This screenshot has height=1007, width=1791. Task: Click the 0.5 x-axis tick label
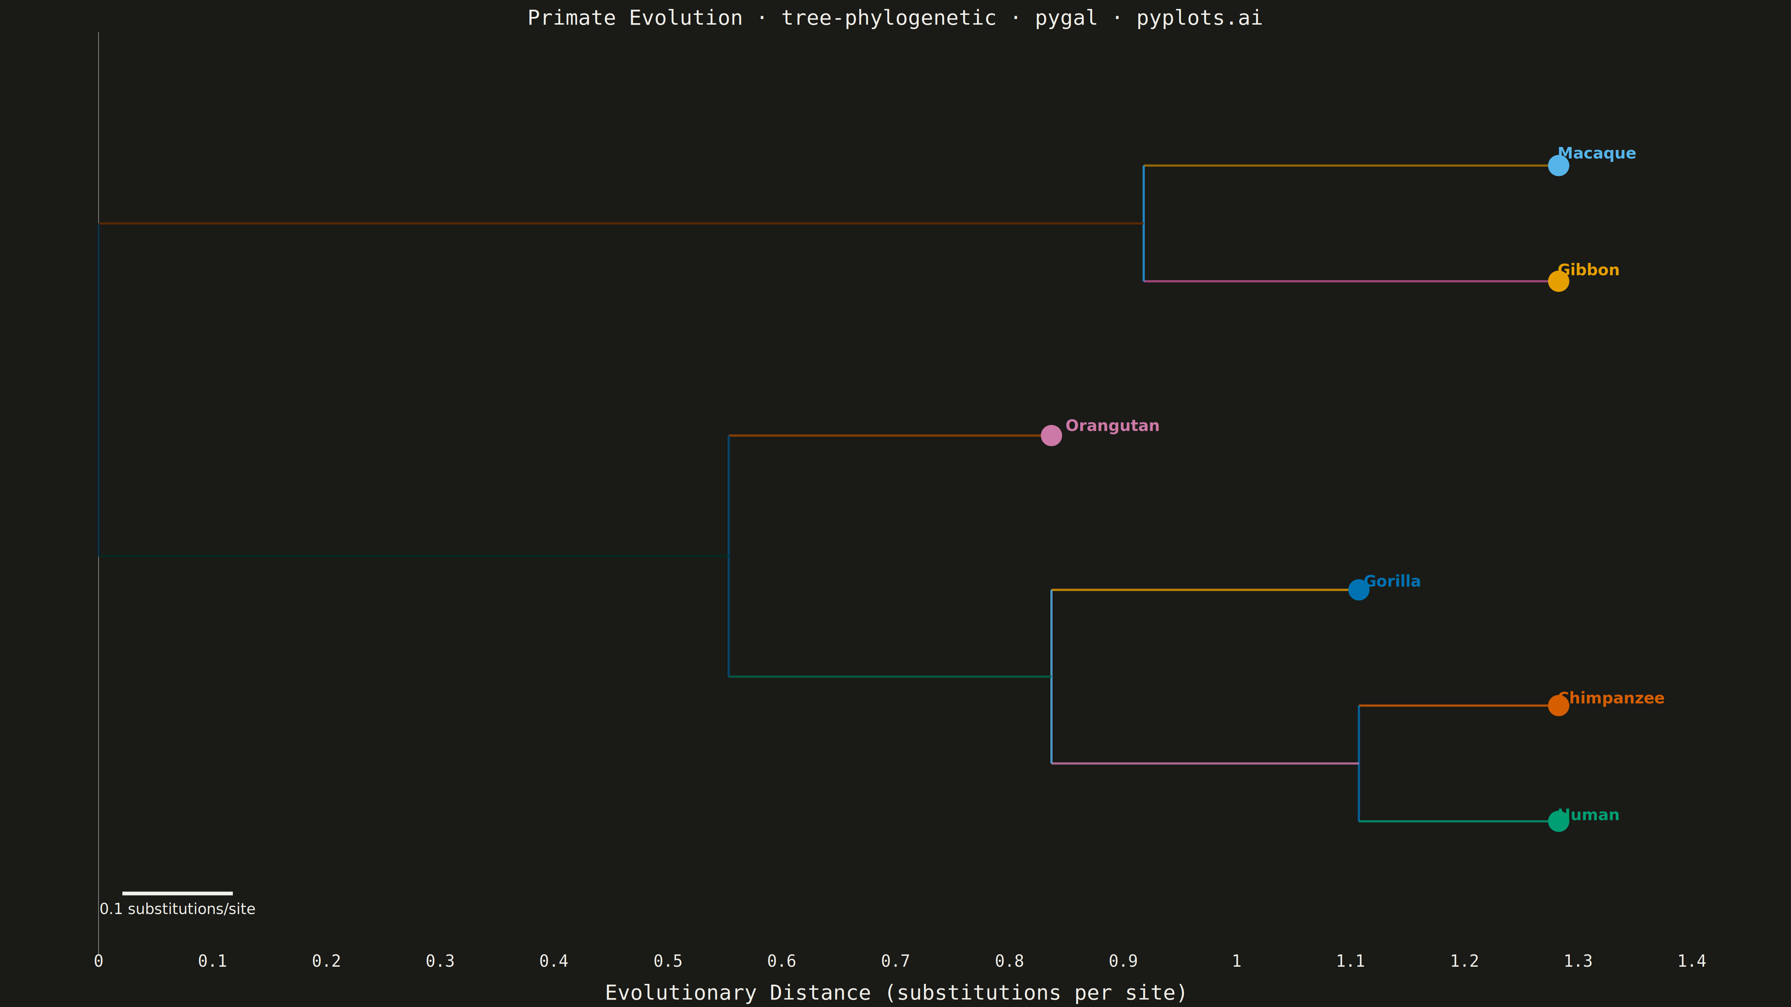[x=668, y=961]
